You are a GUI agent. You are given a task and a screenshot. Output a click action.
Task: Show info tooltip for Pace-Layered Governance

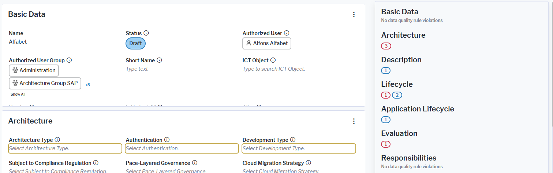195,163
